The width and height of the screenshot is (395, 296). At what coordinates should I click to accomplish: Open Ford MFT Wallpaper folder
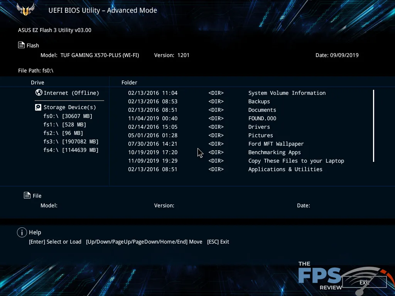click(x=276, y=144)
